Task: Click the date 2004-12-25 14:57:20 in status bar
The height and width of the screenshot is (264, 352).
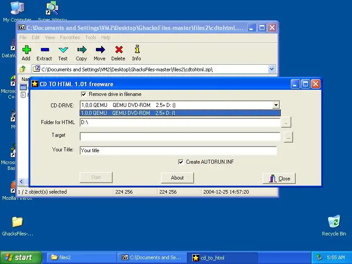Action: 226,192
